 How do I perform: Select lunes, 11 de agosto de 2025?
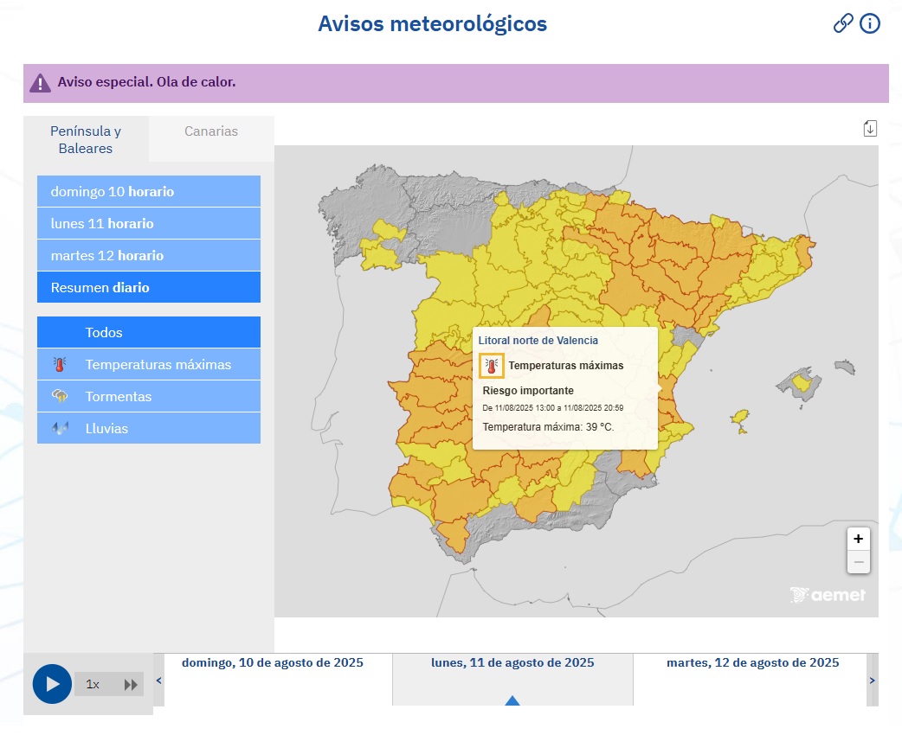point(512,662)
